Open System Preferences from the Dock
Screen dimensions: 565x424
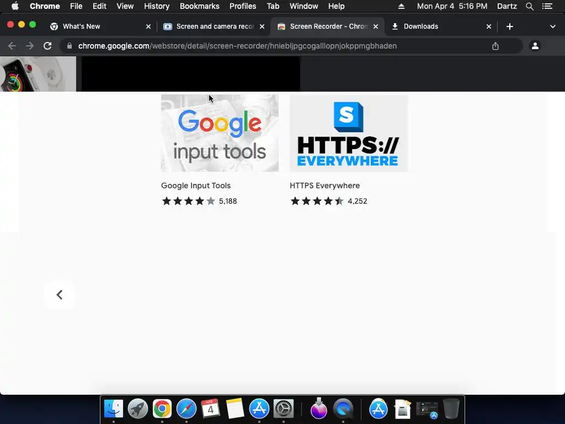(284, 409)
